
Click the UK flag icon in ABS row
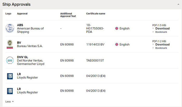117,28
